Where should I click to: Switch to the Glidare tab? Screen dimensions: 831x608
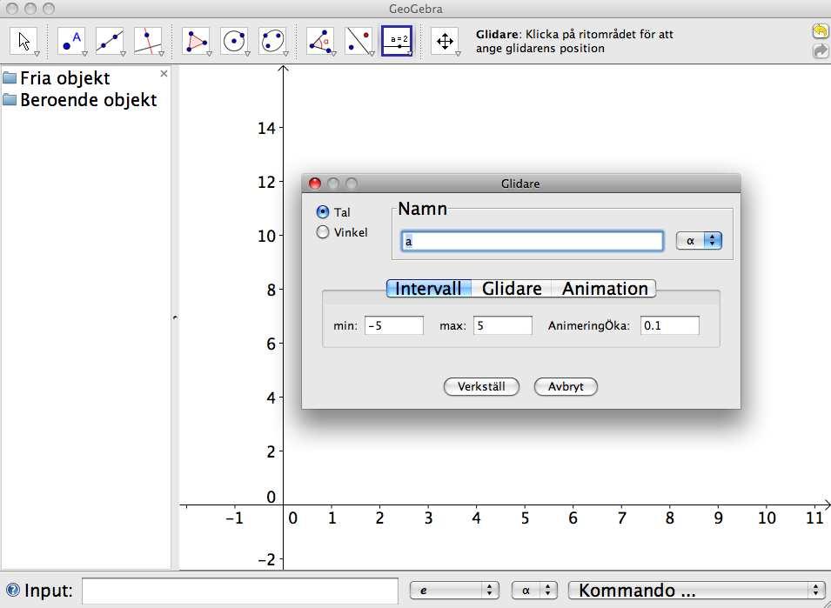[512, 289]
